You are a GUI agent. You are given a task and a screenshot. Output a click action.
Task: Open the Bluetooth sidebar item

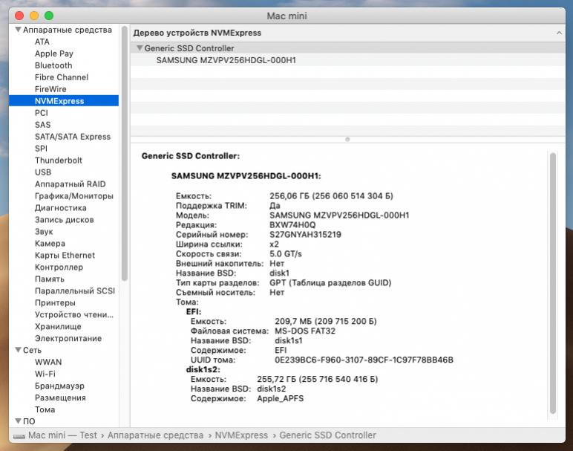(53, 65)
